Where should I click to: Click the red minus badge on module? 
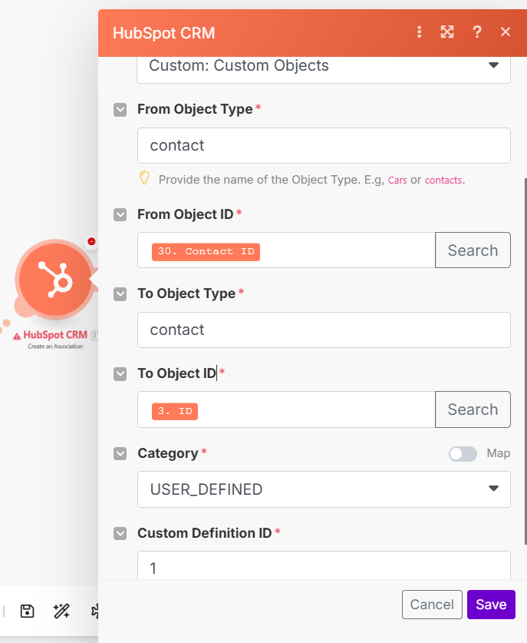tap(91, 241)
